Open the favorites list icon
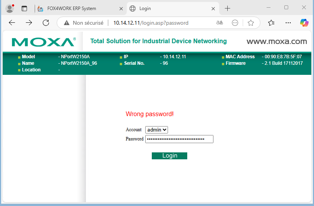The height and width of the screenshot is (206, 314). tap(272, 23)
